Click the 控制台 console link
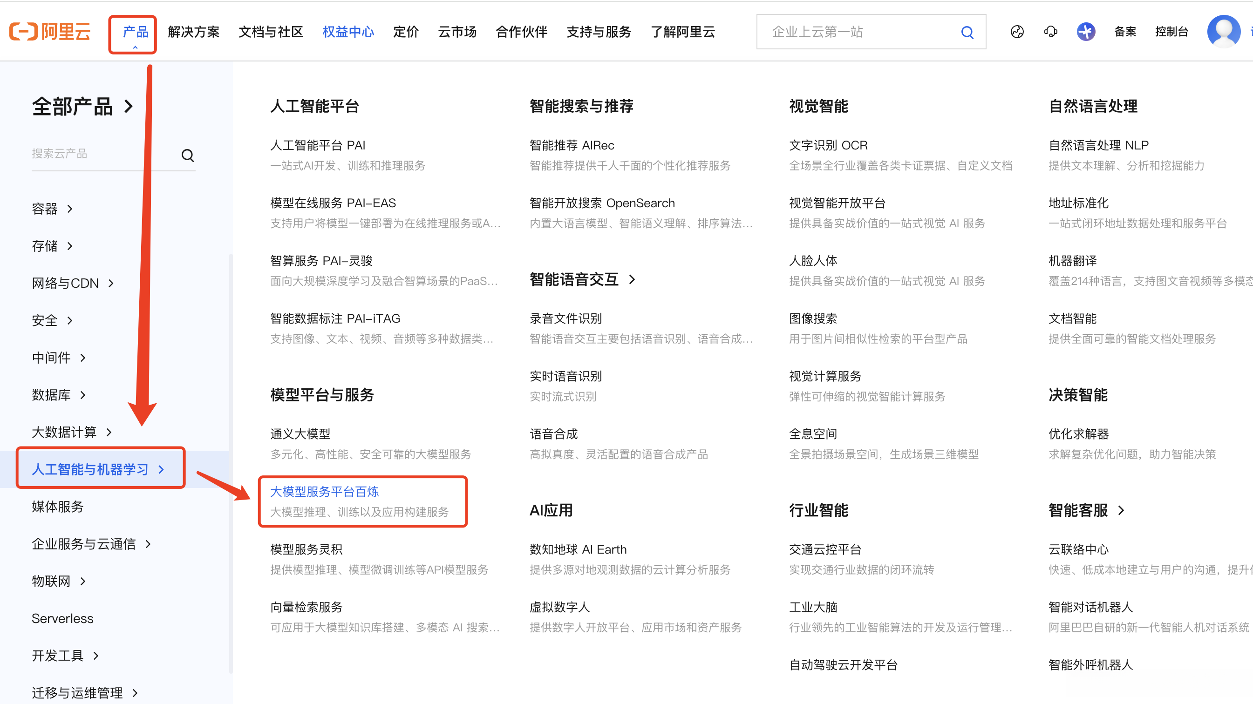The height and width of the screenshot is (704, 1253). 1171,32
